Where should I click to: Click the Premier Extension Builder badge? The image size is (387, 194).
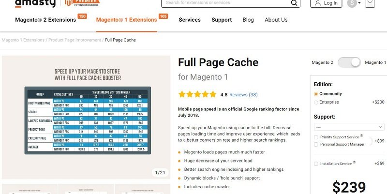pos(82,3)
